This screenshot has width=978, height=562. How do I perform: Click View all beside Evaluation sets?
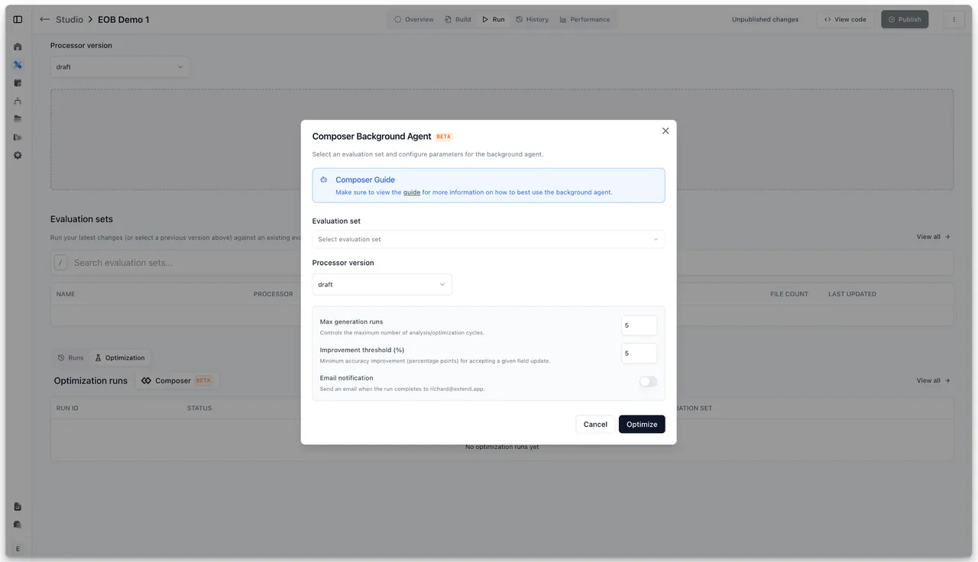tap(934, 237)
